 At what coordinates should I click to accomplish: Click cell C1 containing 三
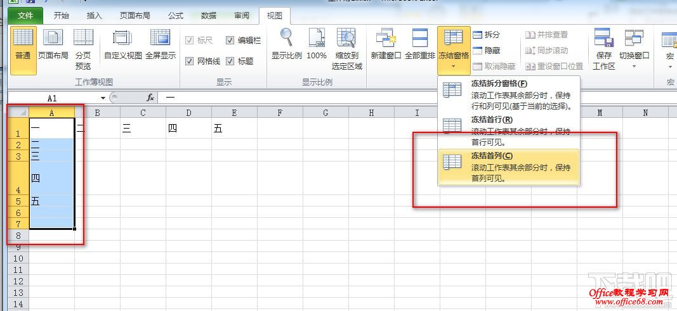point(143,129)
